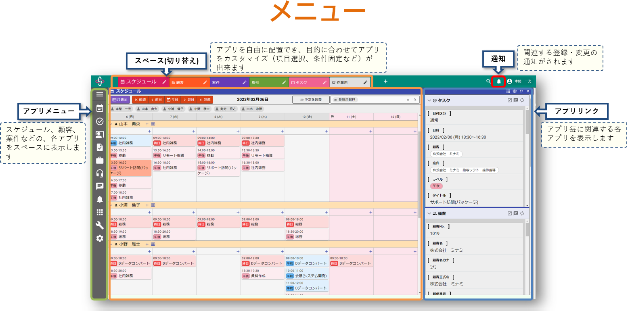
Task: Open the task checkmark app icon
Action: tap(100, 121)
